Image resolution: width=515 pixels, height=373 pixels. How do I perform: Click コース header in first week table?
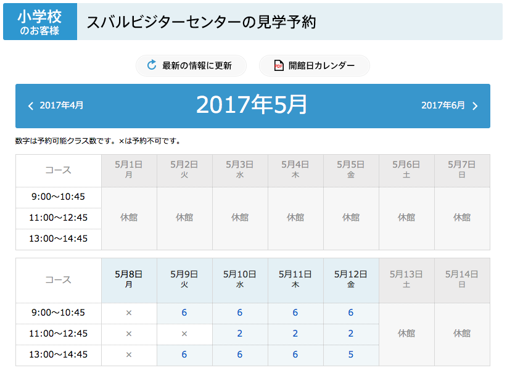point(58,170)
